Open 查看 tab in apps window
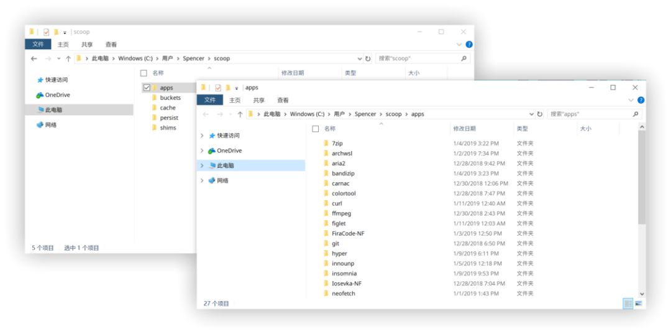671x334 pixels. click(283, 100)
